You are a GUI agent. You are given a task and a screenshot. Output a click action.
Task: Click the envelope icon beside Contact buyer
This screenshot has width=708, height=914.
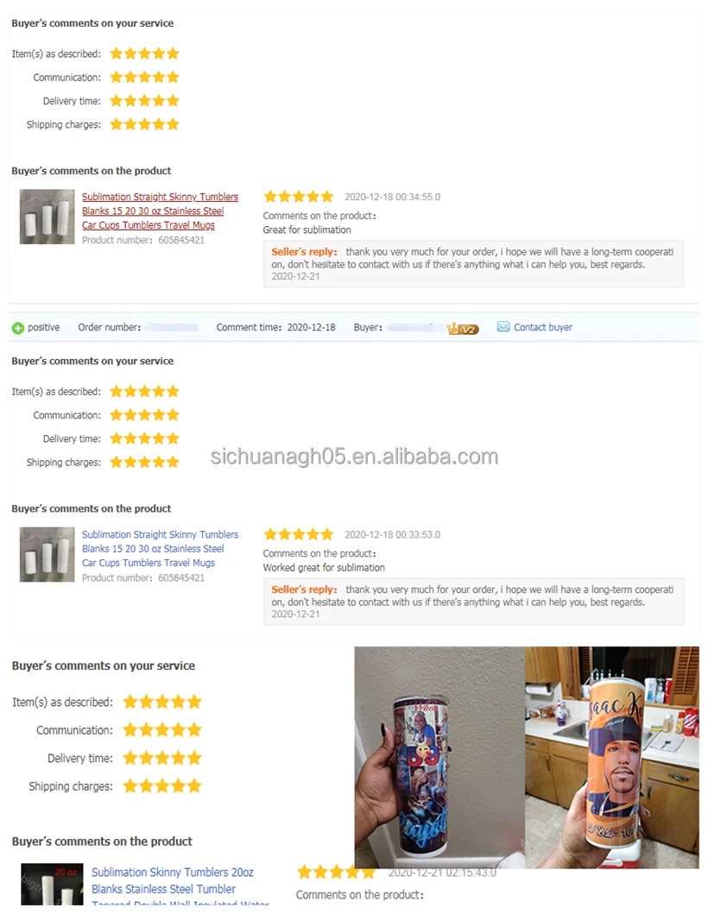[503, 327]
